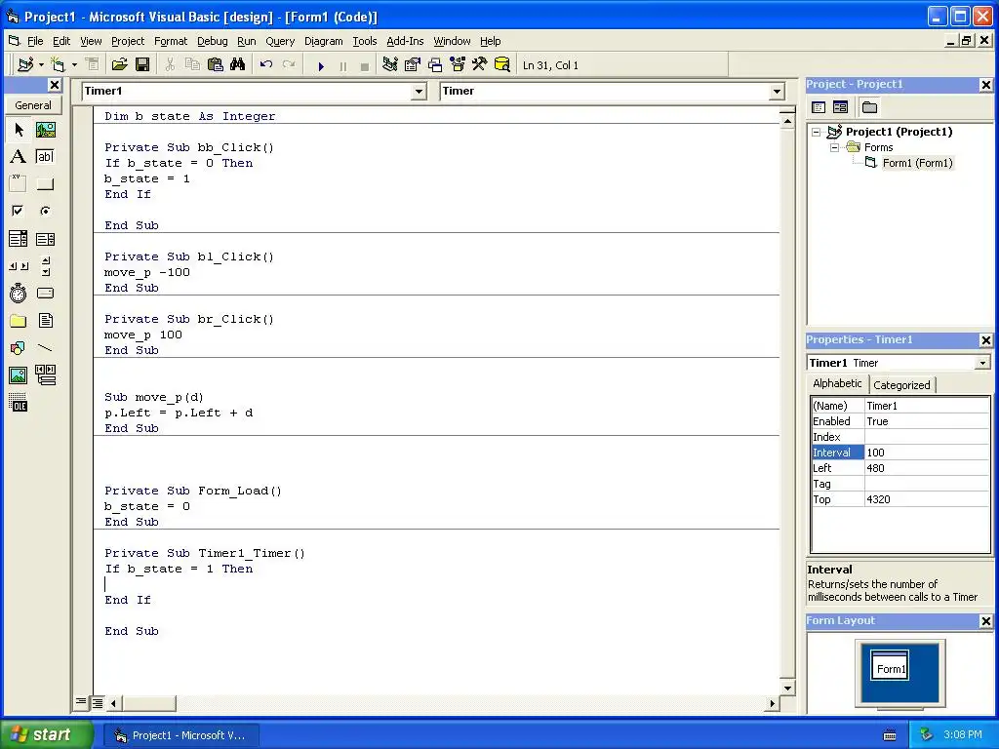This screenshot has width=999, height=749.
Task: Click Save Project toolbar icon
Action: coord(142,65)
